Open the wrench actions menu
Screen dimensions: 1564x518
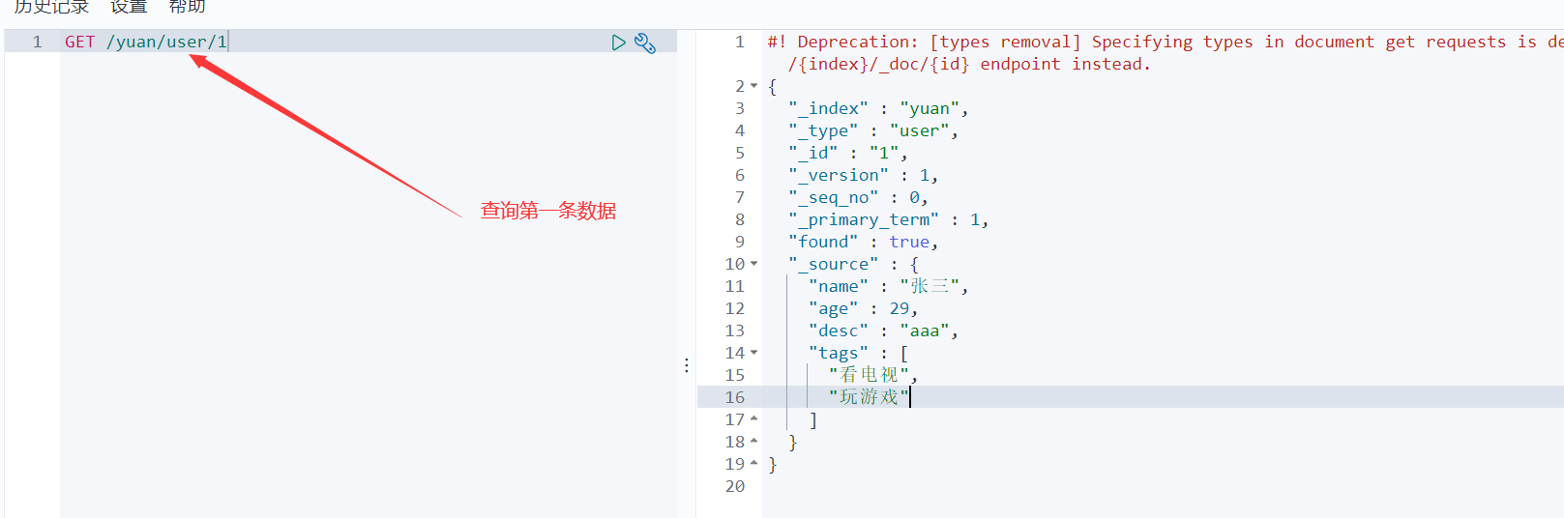645,43
